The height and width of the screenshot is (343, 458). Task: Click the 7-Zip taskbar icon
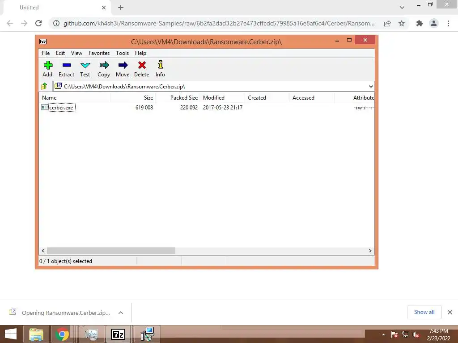(x=118, y=334)
